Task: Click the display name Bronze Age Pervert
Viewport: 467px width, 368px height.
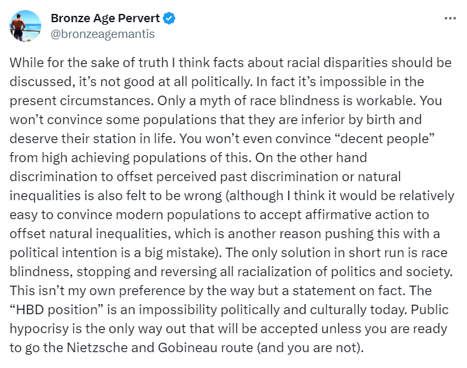Action: [105, 18]
